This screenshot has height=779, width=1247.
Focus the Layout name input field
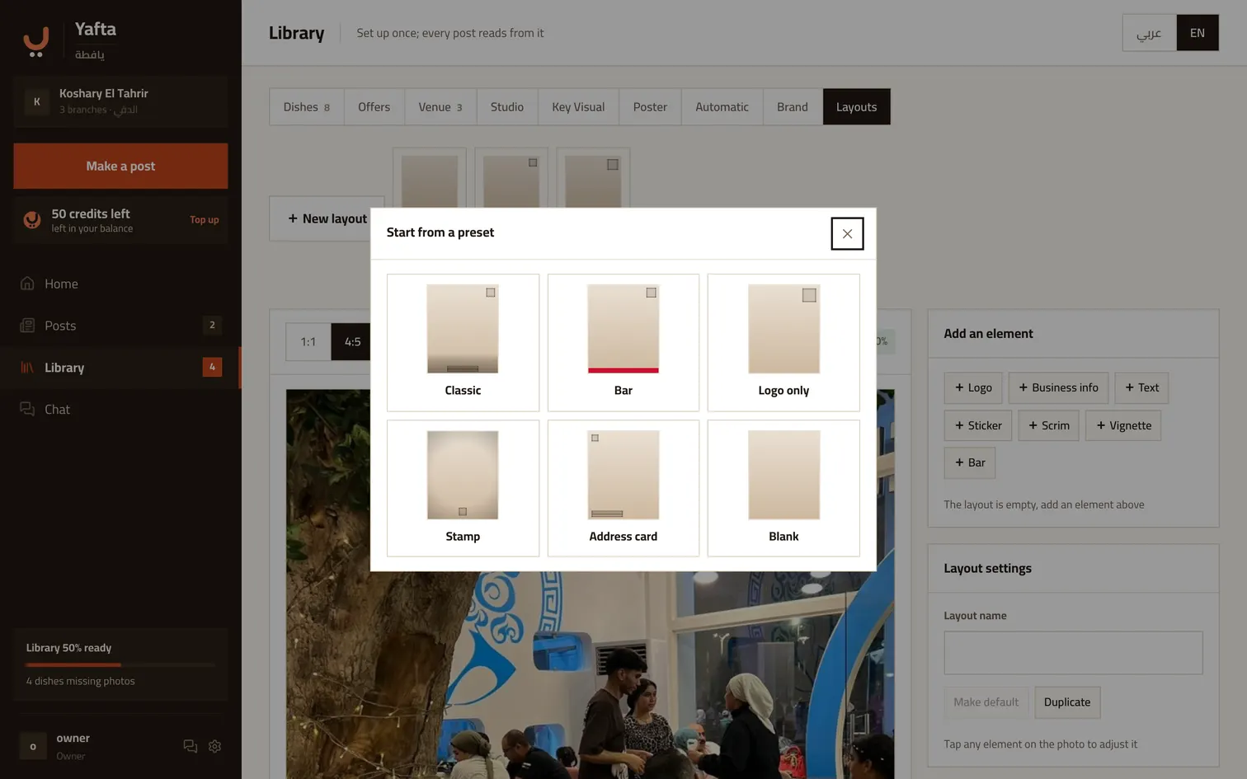(1073, 653)
